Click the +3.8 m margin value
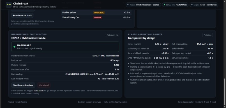This screenshot has width=226, height=108. tap(127, 13)
